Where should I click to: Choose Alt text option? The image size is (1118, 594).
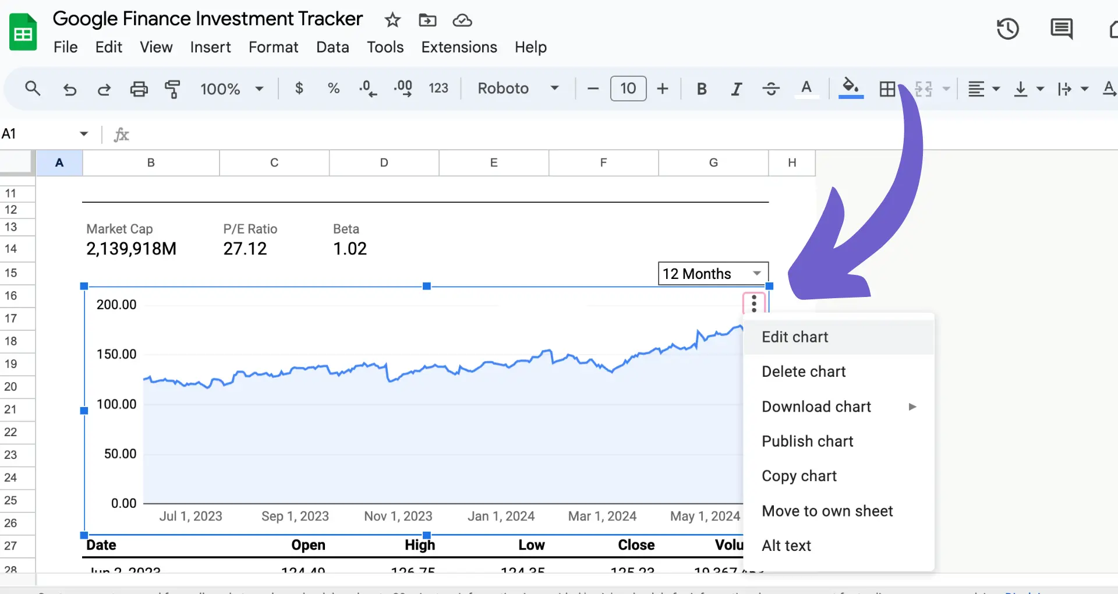(839, 546)
